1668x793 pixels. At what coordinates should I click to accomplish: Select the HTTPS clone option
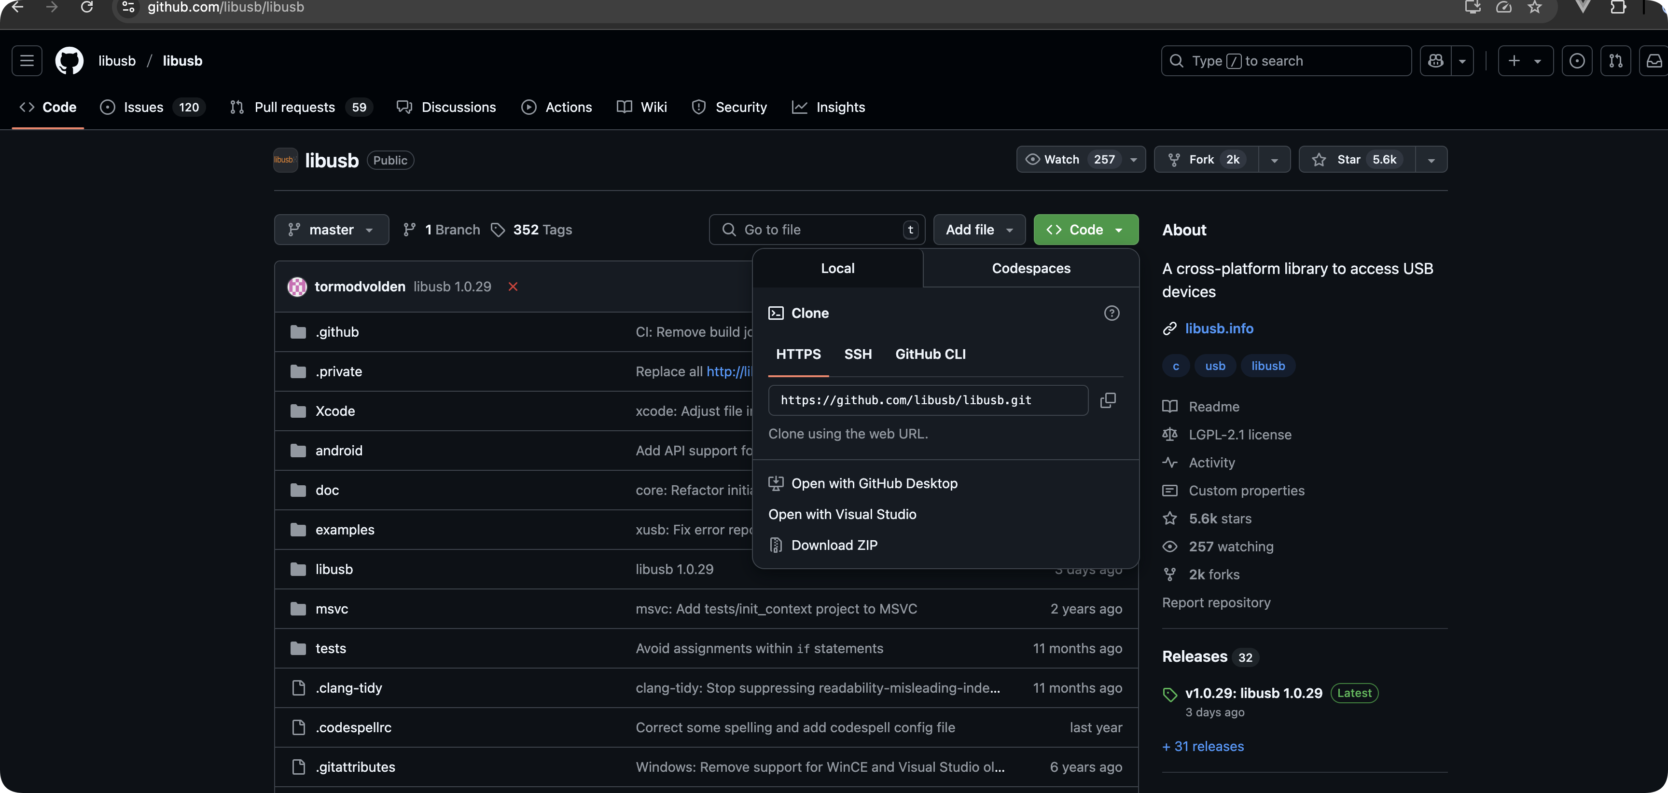tap(798, 354)
